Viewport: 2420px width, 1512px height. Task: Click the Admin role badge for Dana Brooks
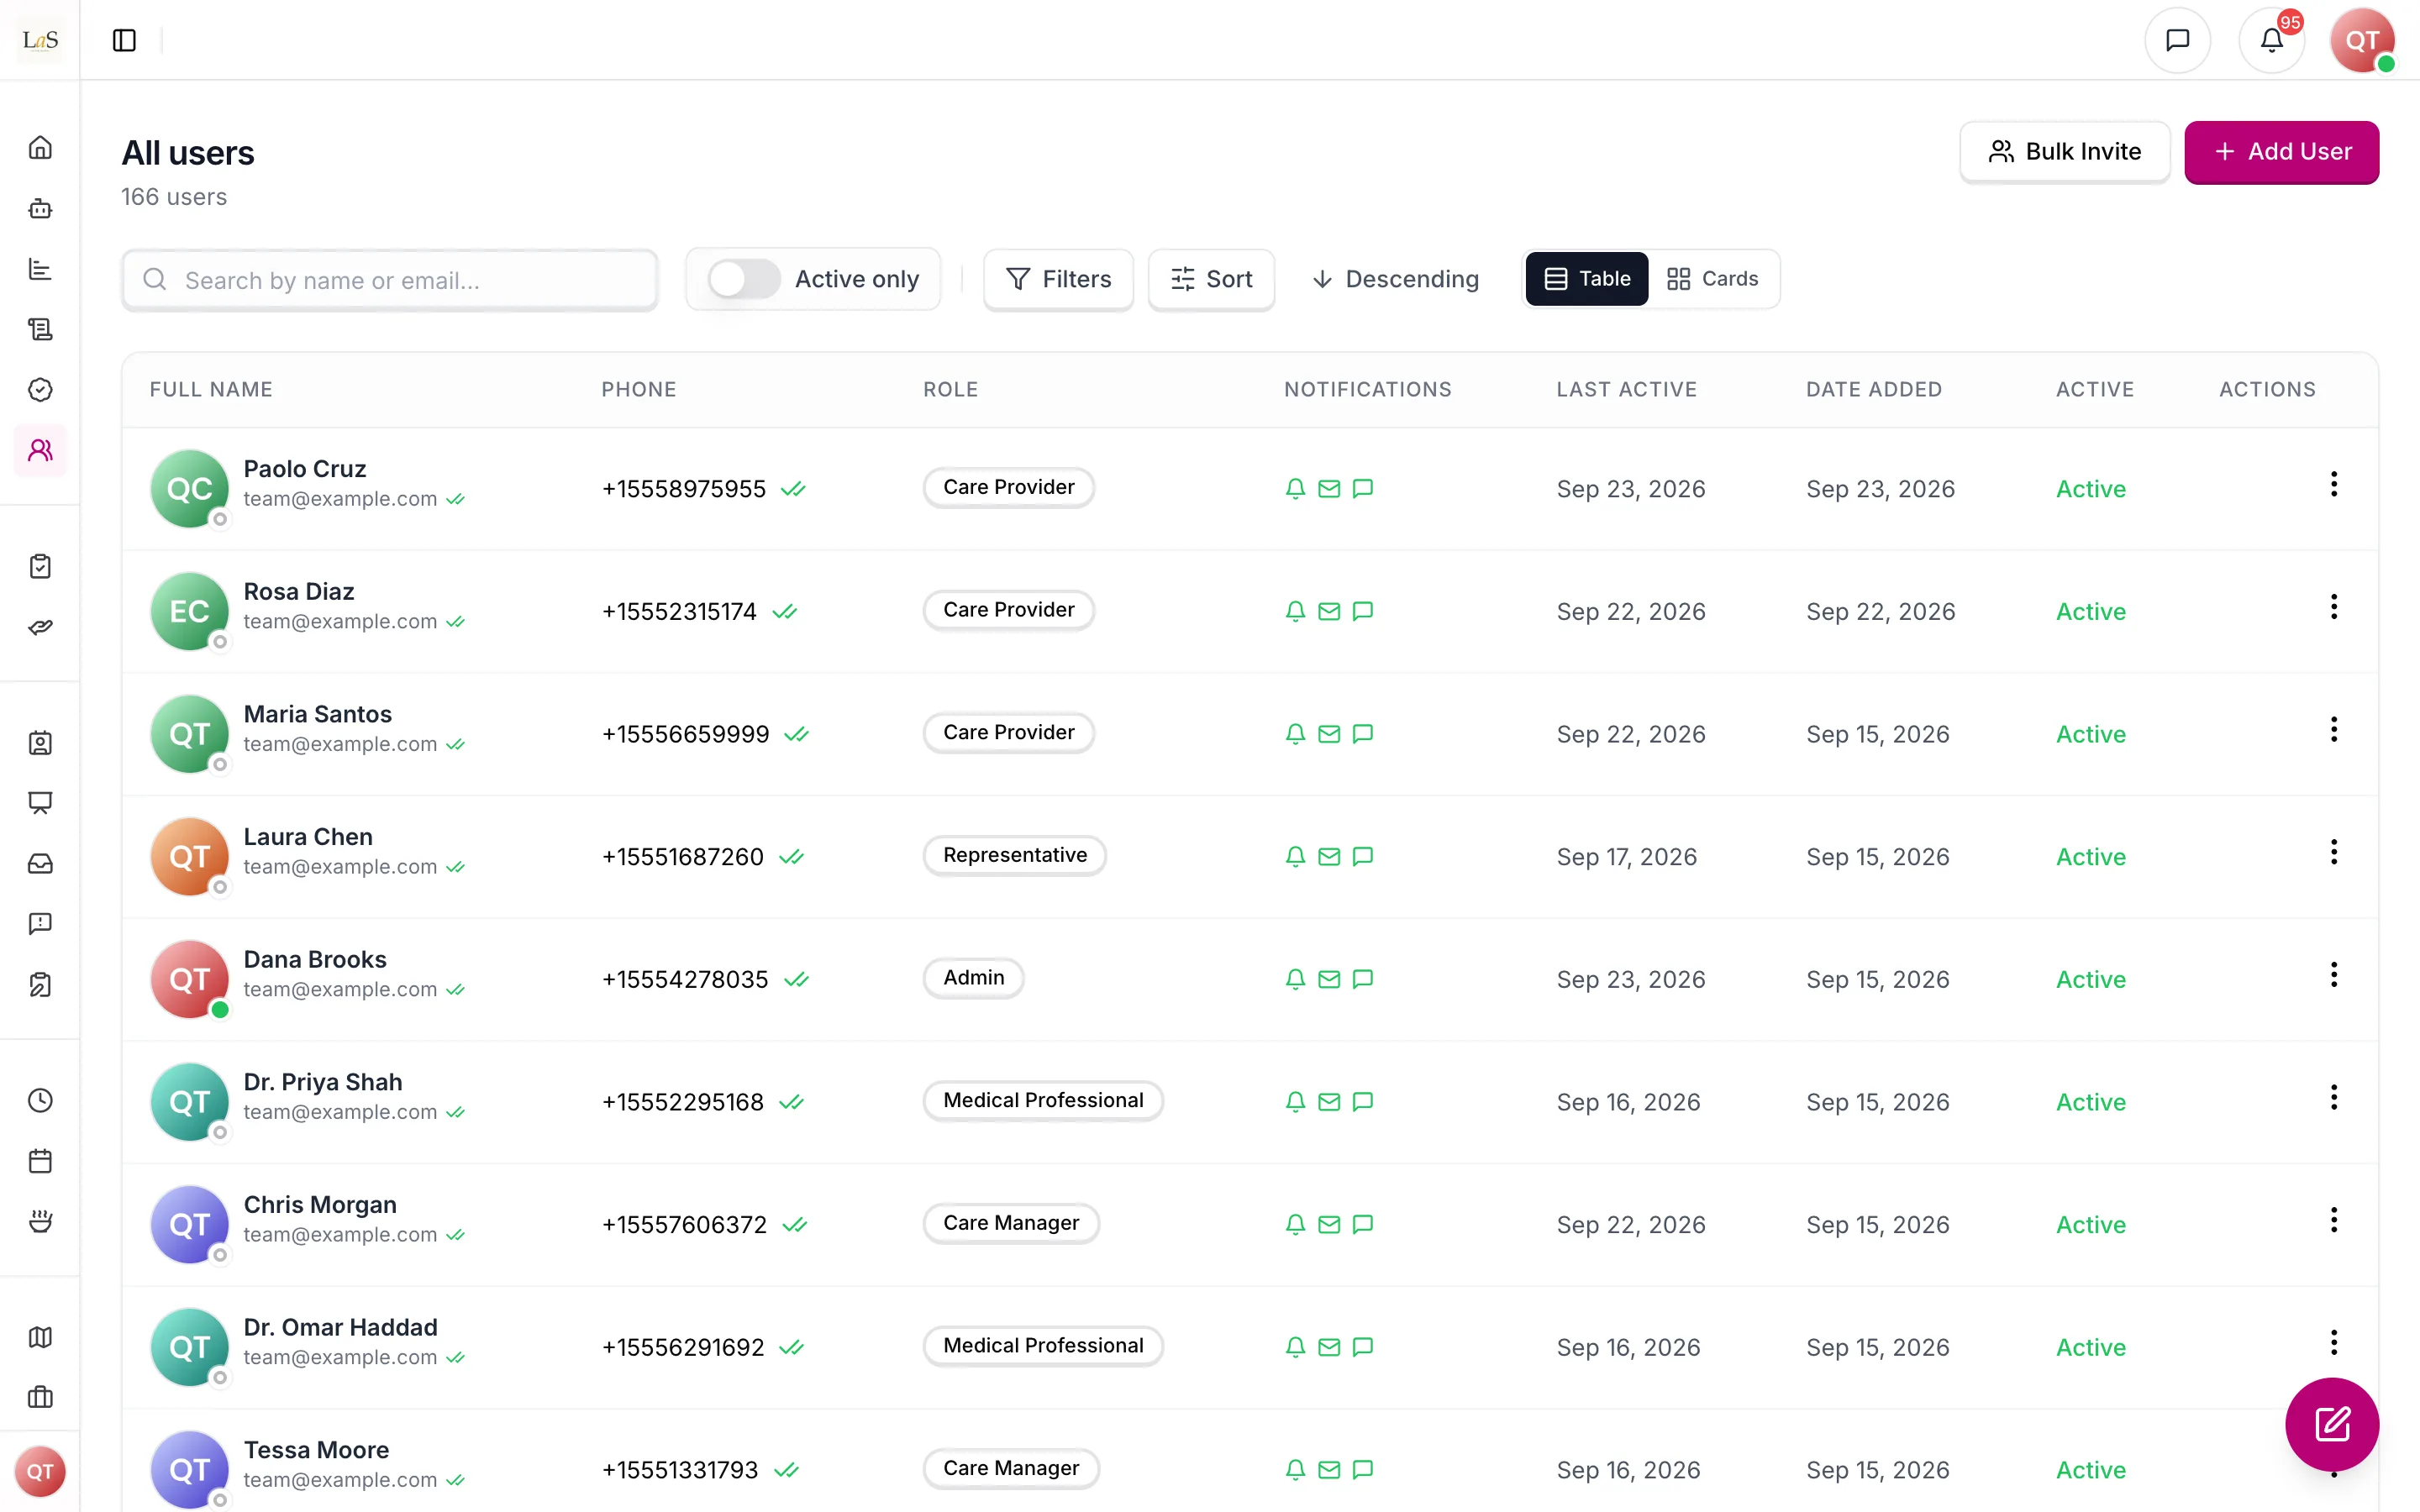click(973, 978)
